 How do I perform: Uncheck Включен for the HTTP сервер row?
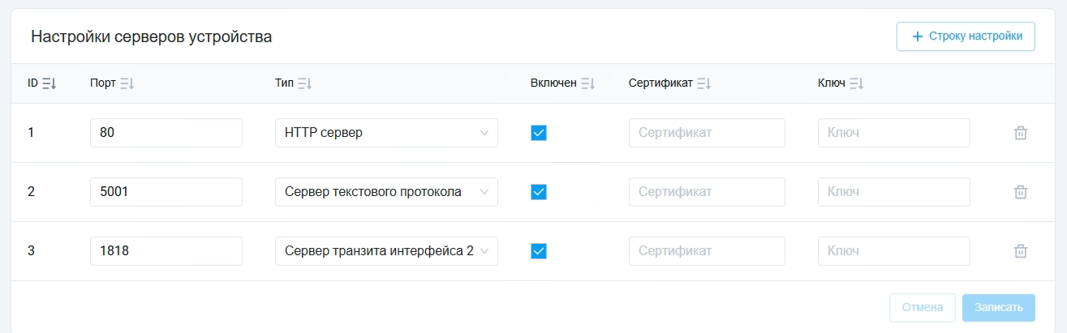point(539,133)
